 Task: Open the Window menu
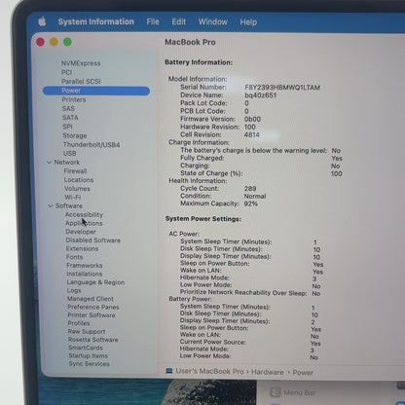(x=213, y=21)
